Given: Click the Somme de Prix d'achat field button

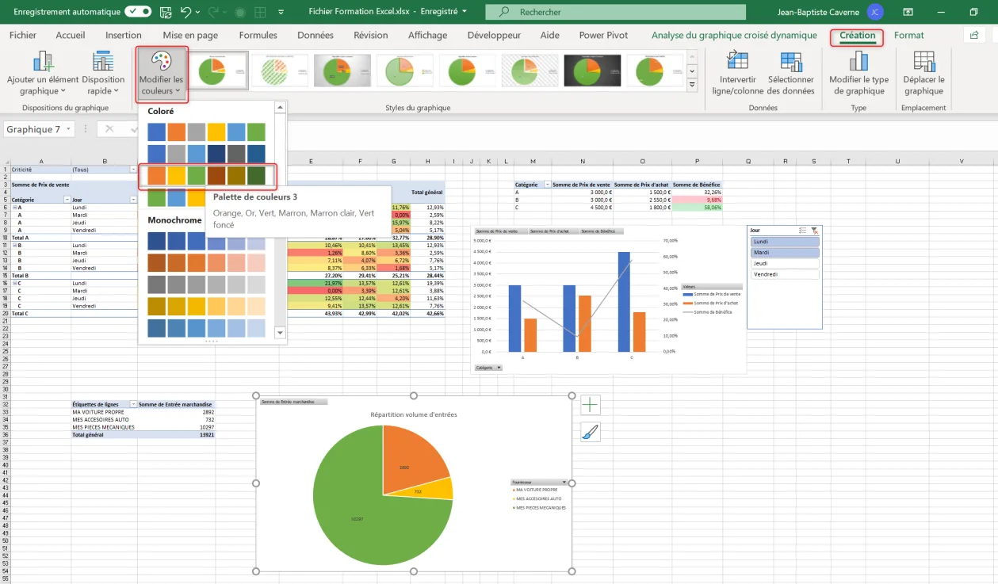Looking at the screenshot, I should (x=552, y=231).
